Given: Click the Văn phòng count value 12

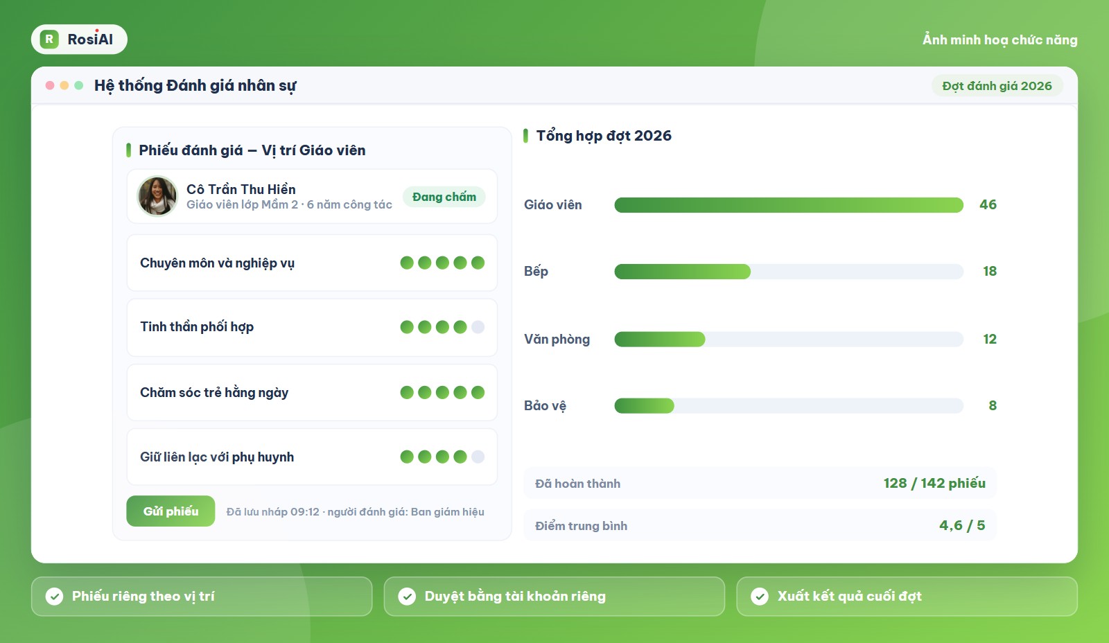Looking at the screenshot, I should tap(990, 340).
